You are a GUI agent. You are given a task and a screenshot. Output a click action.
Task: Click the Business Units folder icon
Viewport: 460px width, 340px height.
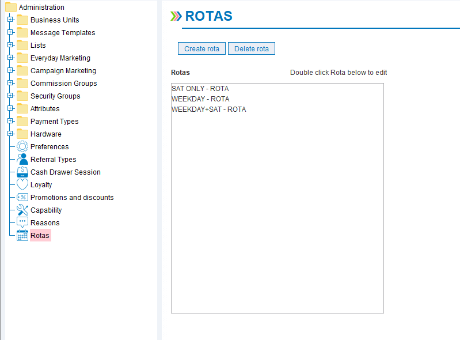point(22,20)
